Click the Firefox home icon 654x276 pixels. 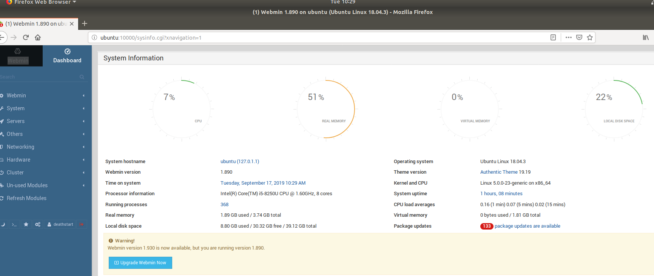[x=38, y=37]
